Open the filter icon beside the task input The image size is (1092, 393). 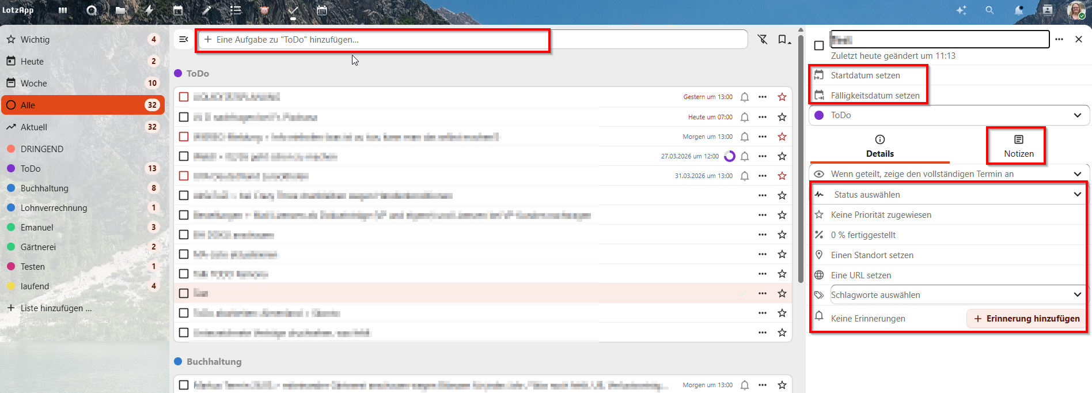(x=763, y=39)
